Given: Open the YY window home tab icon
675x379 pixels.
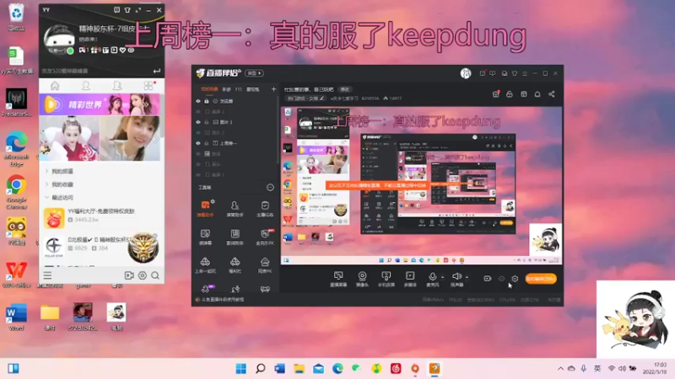Looking at the screenshot, I should point(55,86).
